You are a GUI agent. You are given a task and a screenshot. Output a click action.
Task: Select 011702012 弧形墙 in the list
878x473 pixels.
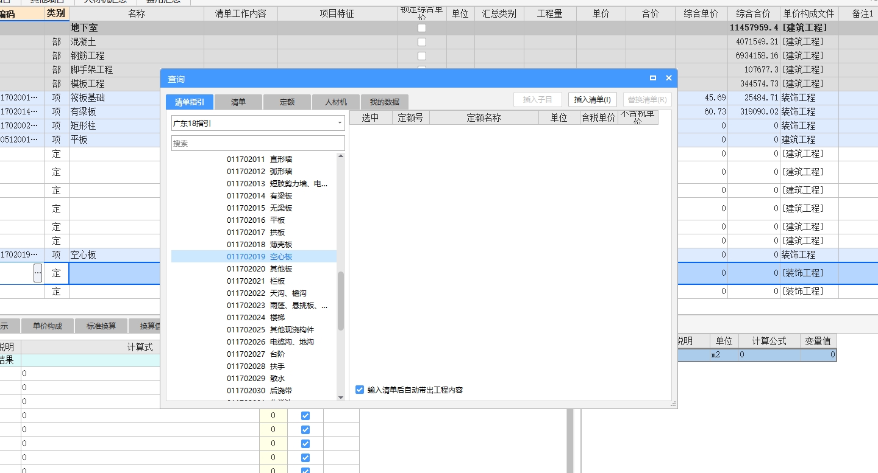(x=259, y=171)
